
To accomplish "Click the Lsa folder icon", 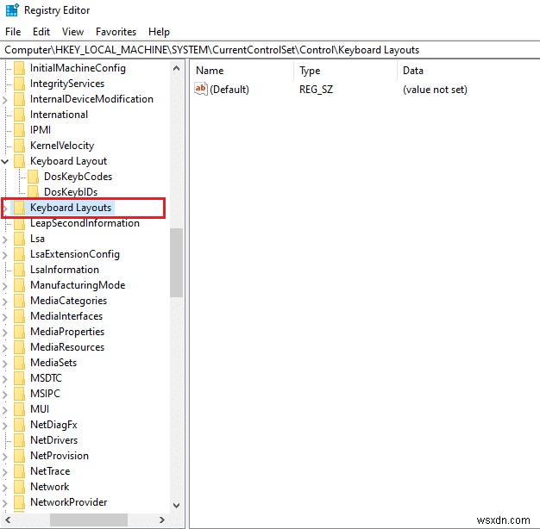I will tap(19, 239).
